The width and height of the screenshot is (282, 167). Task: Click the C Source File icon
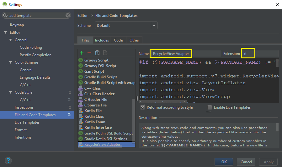(81, 105)
